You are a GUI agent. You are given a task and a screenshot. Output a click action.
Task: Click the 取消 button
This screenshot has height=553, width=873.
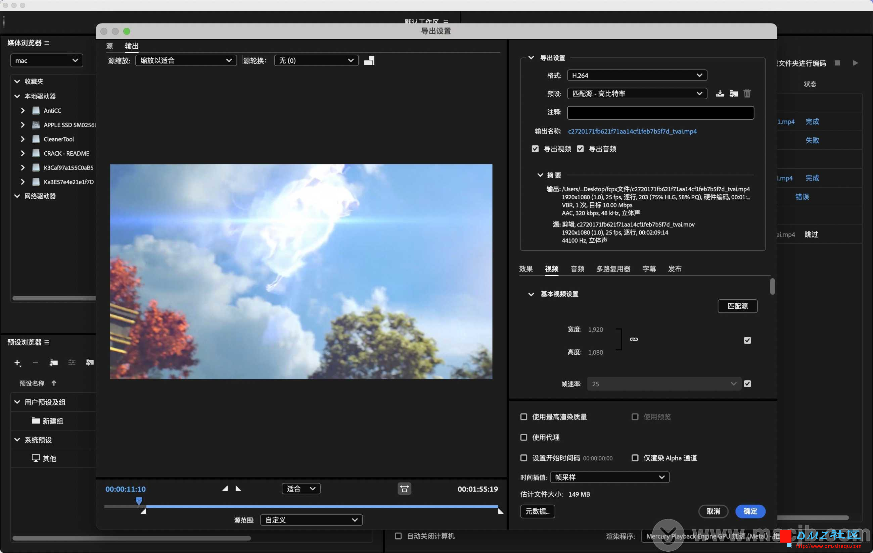pyautogui.click(x=713, y=511)
